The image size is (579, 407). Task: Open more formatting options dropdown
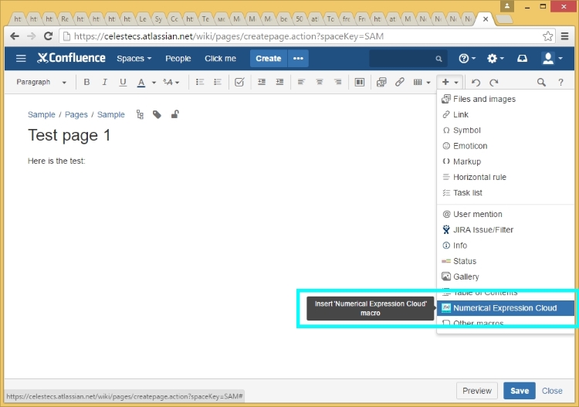pyautogui.click(x=171, y=82)
